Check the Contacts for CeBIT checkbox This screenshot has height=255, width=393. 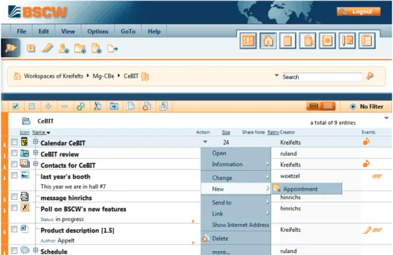coord(14,164)
